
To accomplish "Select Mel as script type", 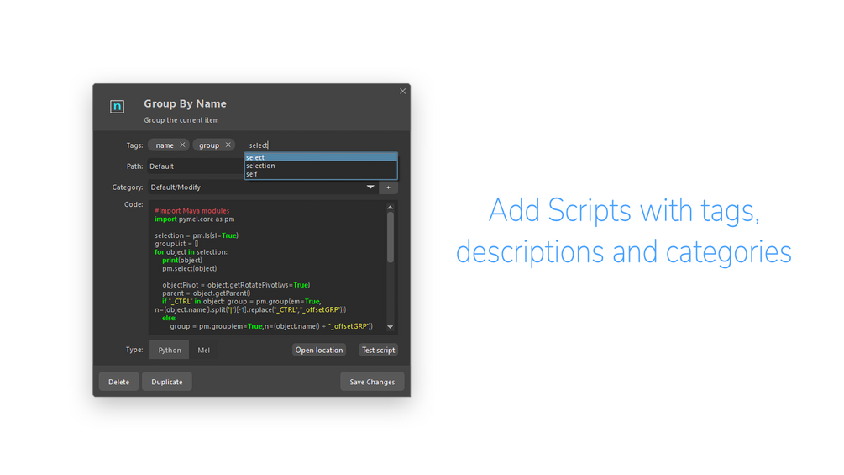I will tap(203, 350).
